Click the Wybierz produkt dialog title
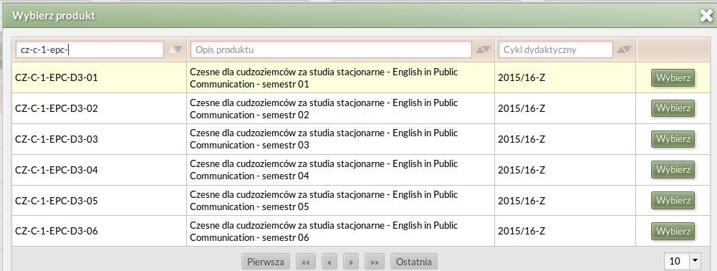The image size is (717, 271). [54, 16]
